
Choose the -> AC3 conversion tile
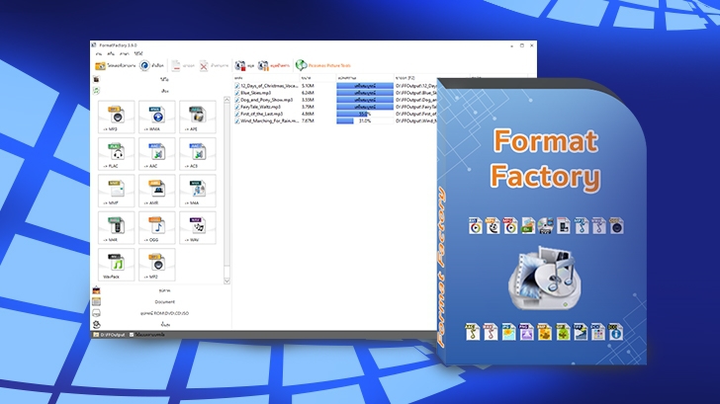(198, 154)
